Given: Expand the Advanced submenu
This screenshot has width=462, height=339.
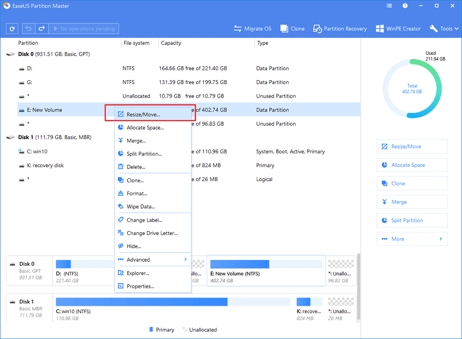Looking at the screenshot, I should (153, 260).
